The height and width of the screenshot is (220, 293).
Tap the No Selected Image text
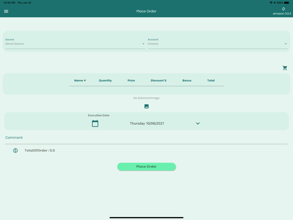pos(146,98)
